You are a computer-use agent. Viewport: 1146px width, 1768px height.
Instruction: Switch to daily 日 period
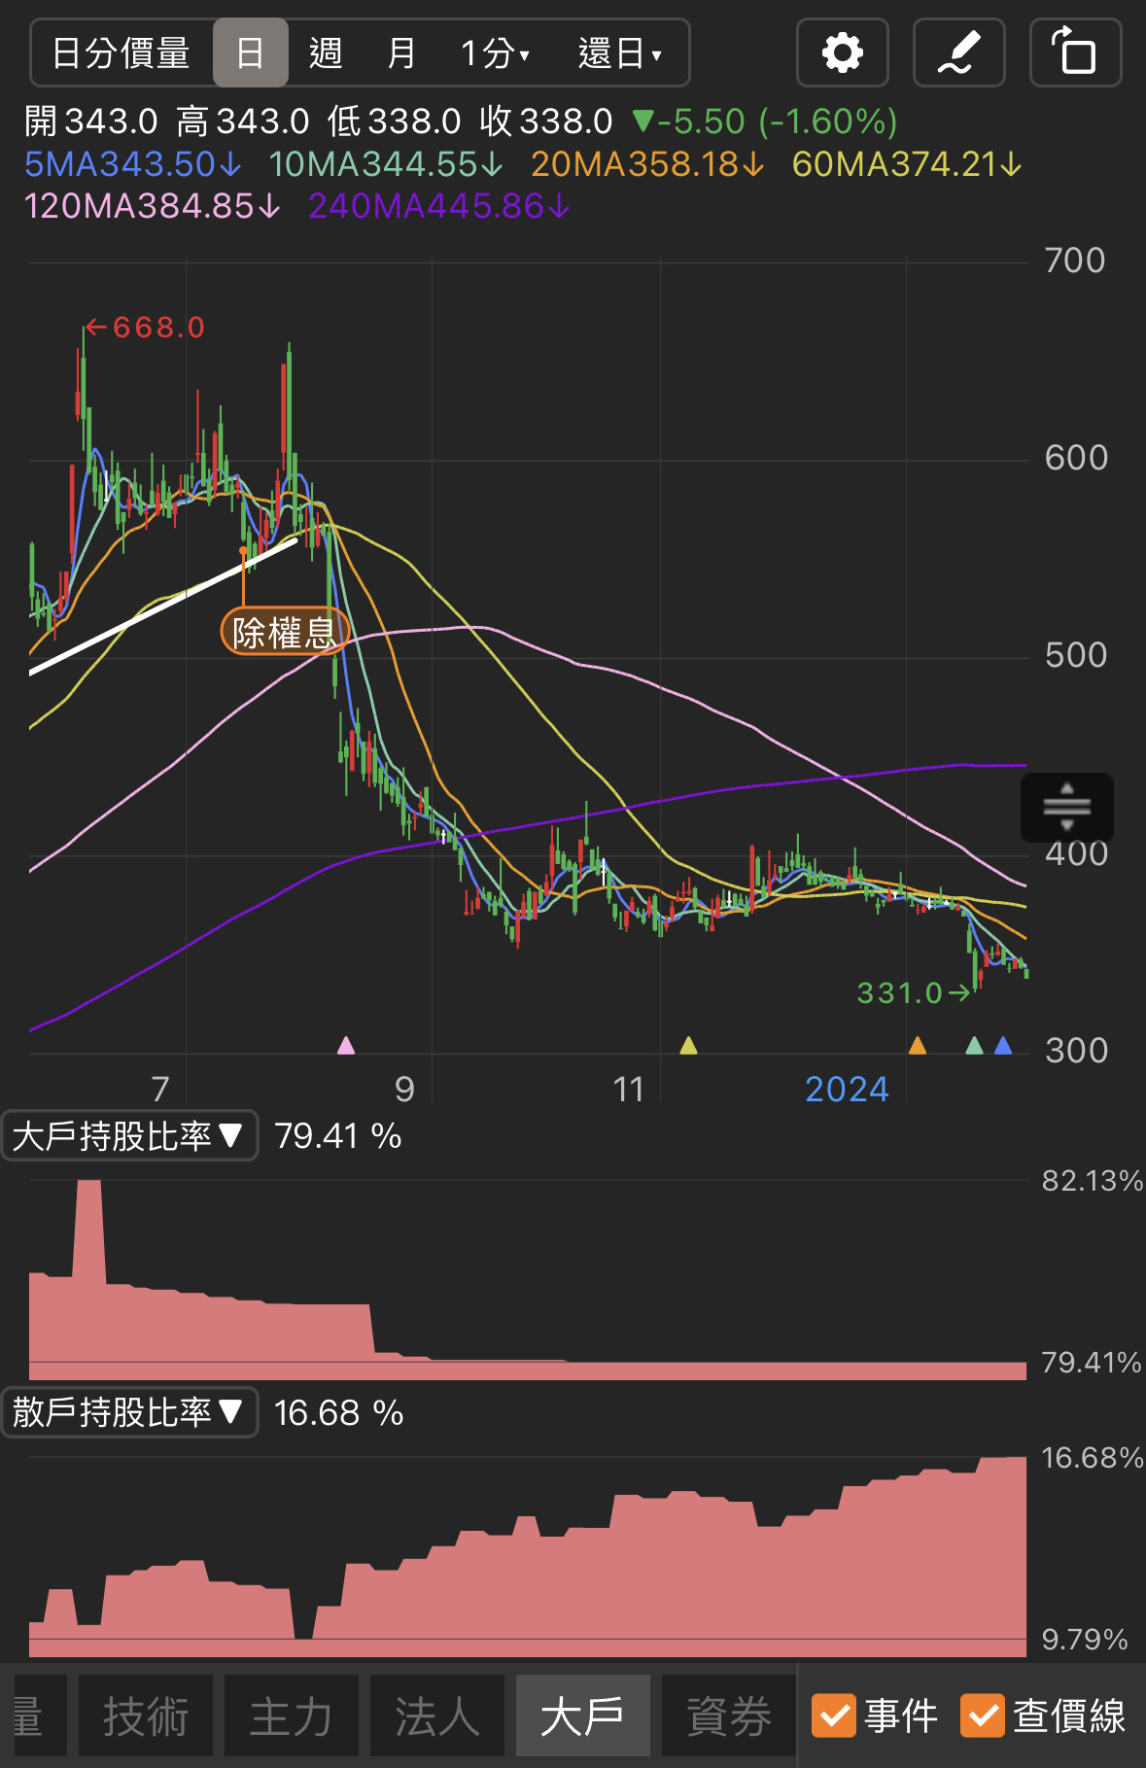click(x=250, y=52)
